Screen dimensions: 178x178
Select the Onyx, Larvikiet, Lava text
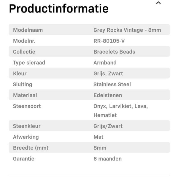[x=120, y=106]
